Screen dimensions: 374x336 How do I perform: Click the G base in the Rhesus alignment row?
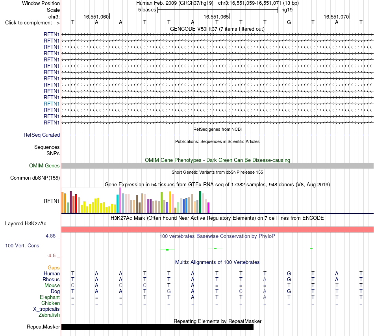pyautogui.click(x=289, y=279)
